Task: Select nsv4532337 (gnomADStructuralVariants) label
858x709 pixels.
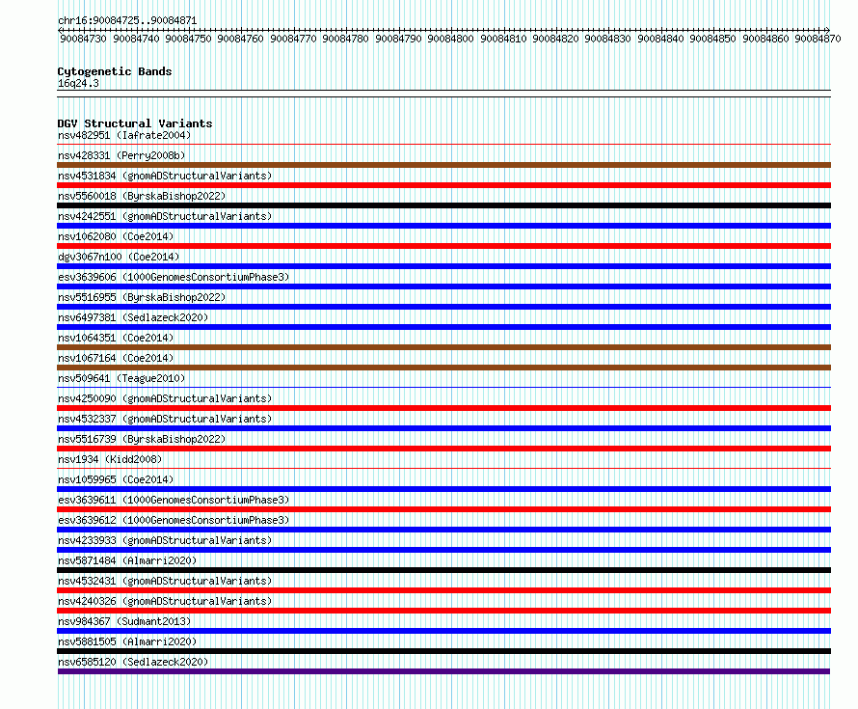Action: [165, 419]
